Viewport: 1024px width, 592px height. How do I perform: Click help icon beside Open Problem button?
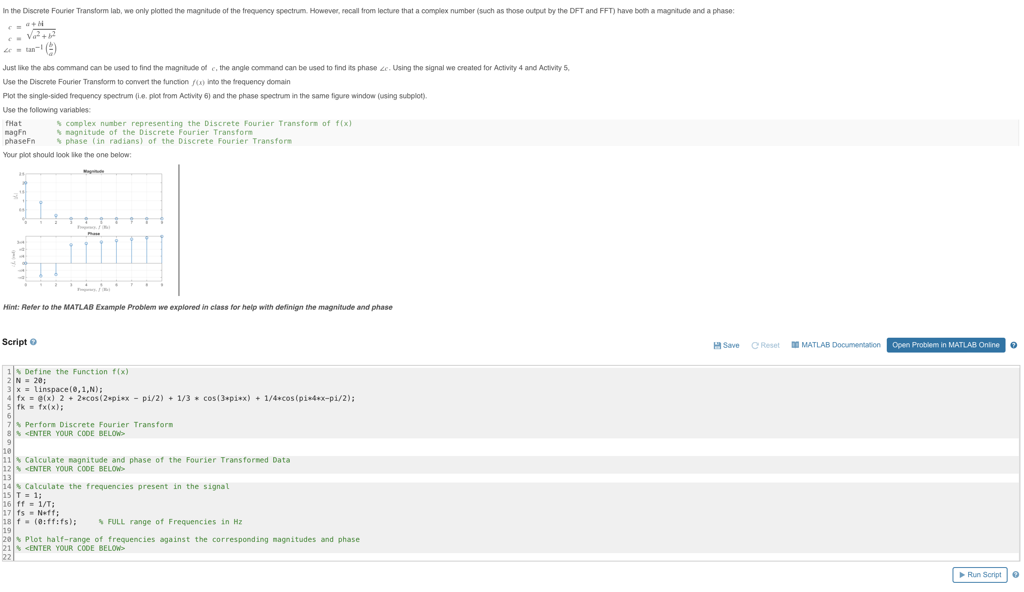1014,345
